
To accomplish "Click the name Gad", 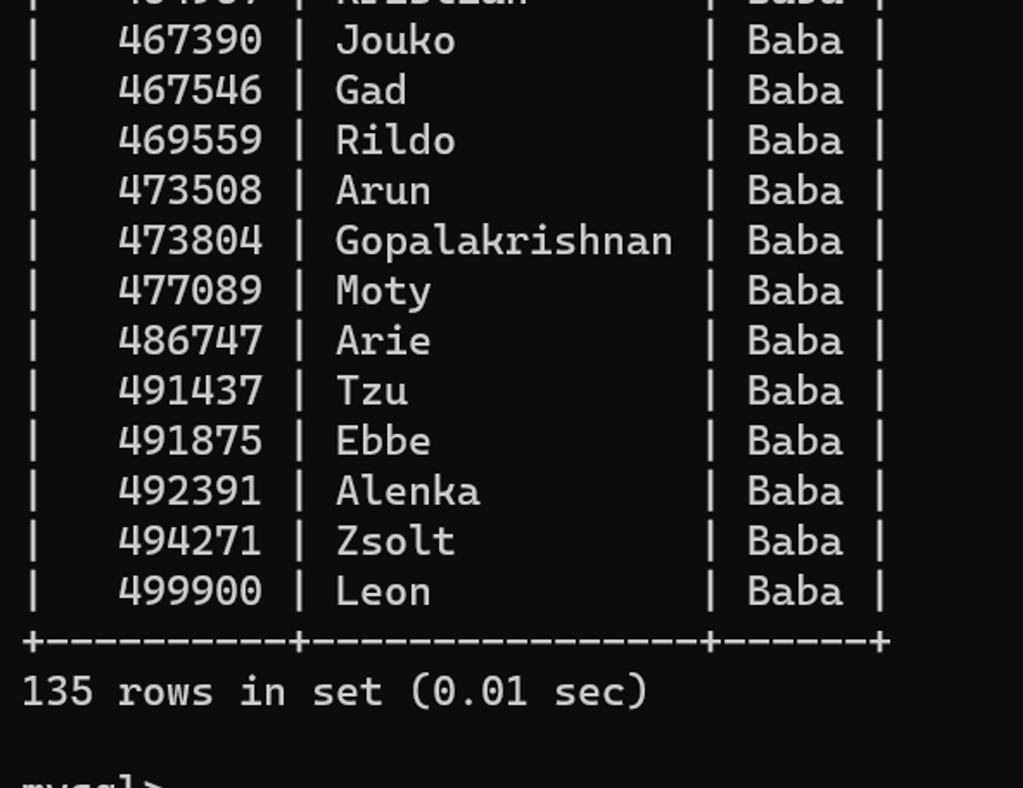I will click(371, 91).
